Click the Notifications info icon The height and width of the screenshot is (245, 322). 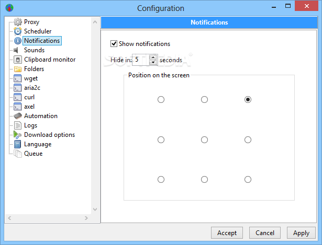[18, 41]
